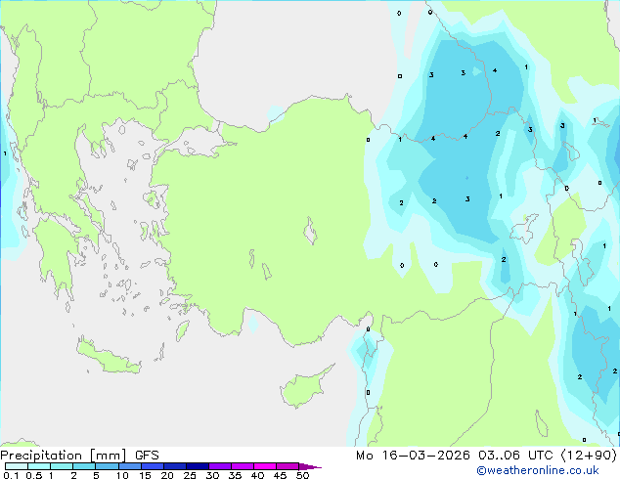Screen dimensions: 620x479
Task: Select the 2–5 mm legend color swatch
Action: (84, 466)
